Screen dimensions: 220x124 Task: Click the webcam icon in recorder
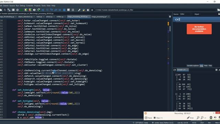[211, 118]
